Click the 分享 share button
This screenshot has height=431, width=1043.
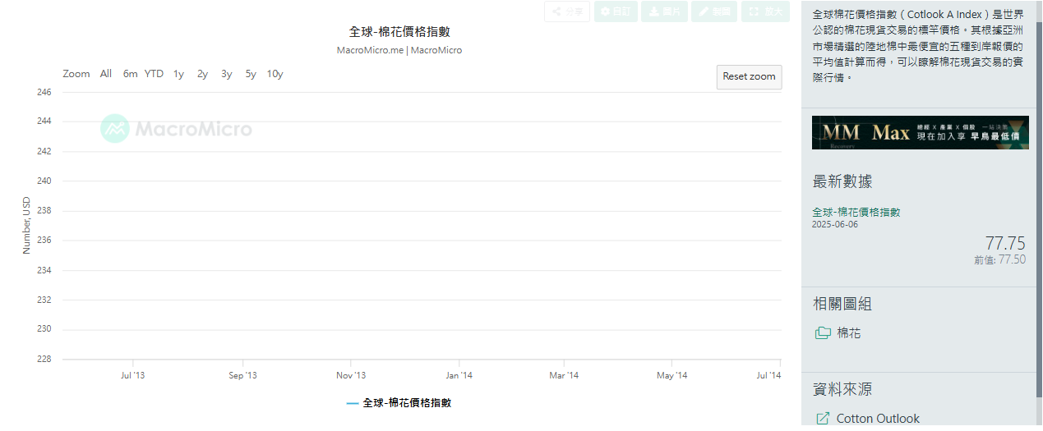(x=567, y=11)
